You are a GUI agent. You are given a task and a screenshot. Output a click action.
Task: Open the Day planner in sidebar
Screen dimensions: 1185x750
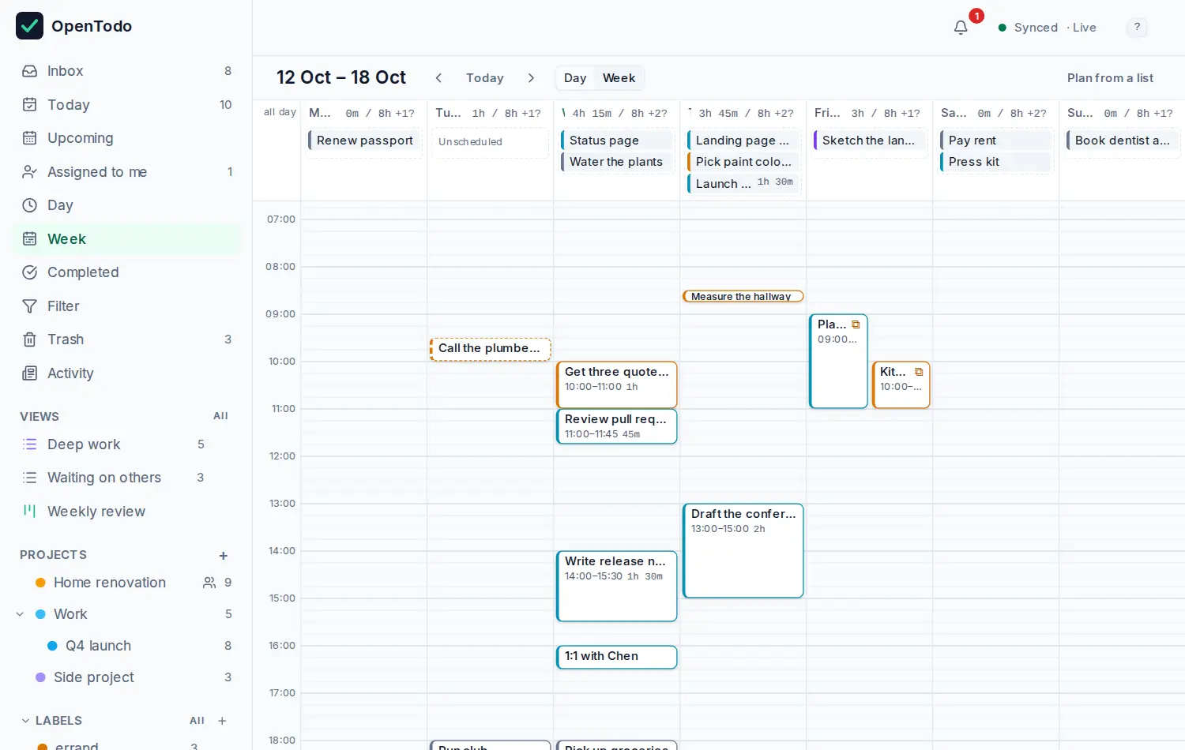point(126,205)
